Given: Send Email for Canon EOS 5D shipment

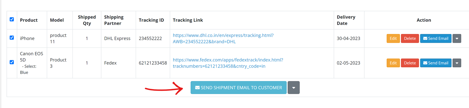Looking at the screenshot, I should 436,63.
